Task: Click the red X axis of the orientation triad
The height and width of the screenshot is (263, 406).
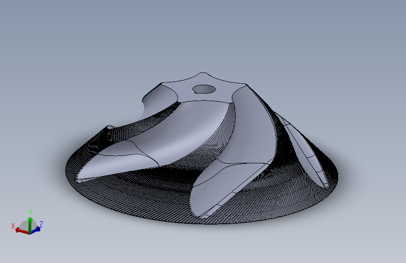Action: [x=22, y=231]
